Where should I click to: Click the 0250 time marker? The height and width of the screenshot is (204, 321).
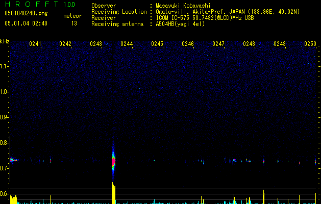point(310,44)
